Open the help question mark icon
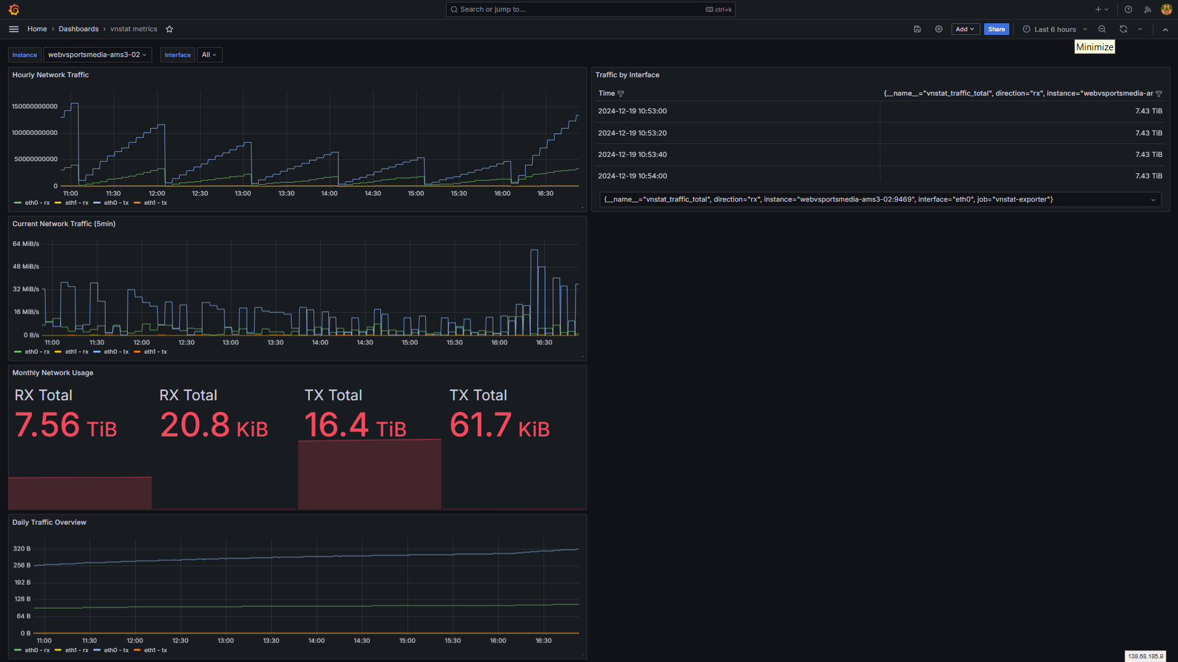1178x662 pixels. coord(1128,9)
